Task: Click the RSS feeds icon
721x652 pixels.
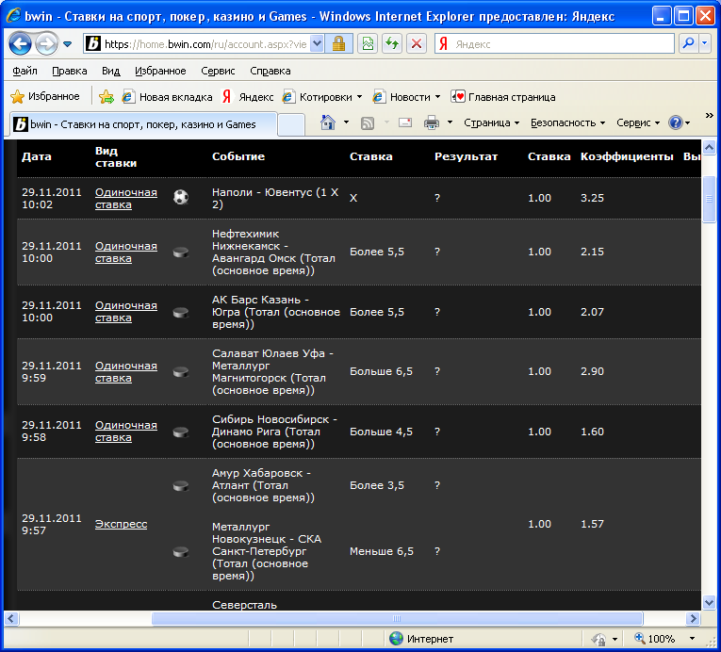Action: (x=368, y=122)
